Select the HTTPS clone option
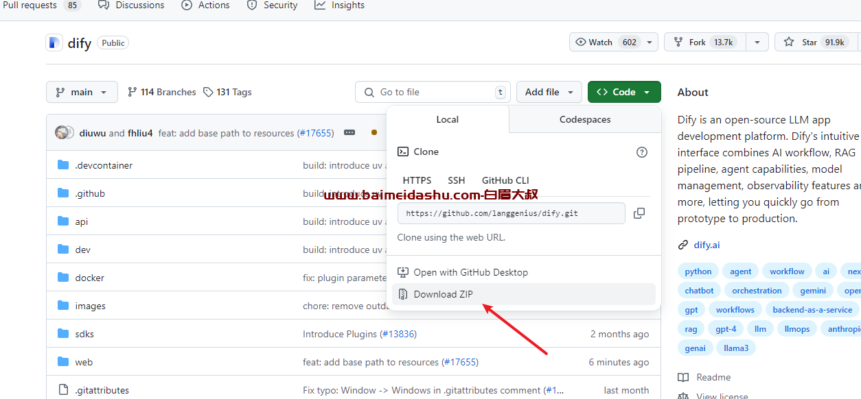 coord(417,180)
